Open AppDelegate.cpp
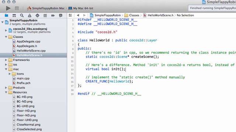 click(x=28, y=41)
